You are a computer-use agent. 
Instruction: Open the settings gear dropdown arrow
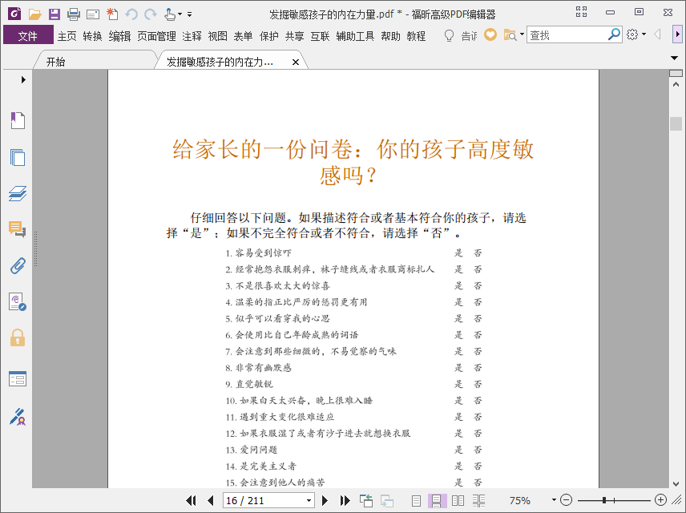(x=644, y=34)
